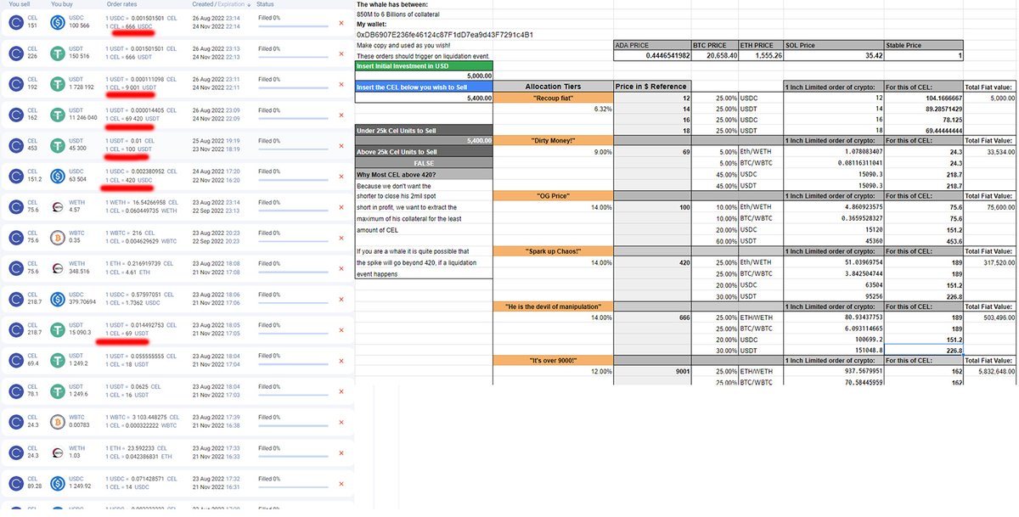Screen dimensions: 1019x517
Task: Click the fill progress bar in the 100 566 USDC row
Action: click(293, 28)
